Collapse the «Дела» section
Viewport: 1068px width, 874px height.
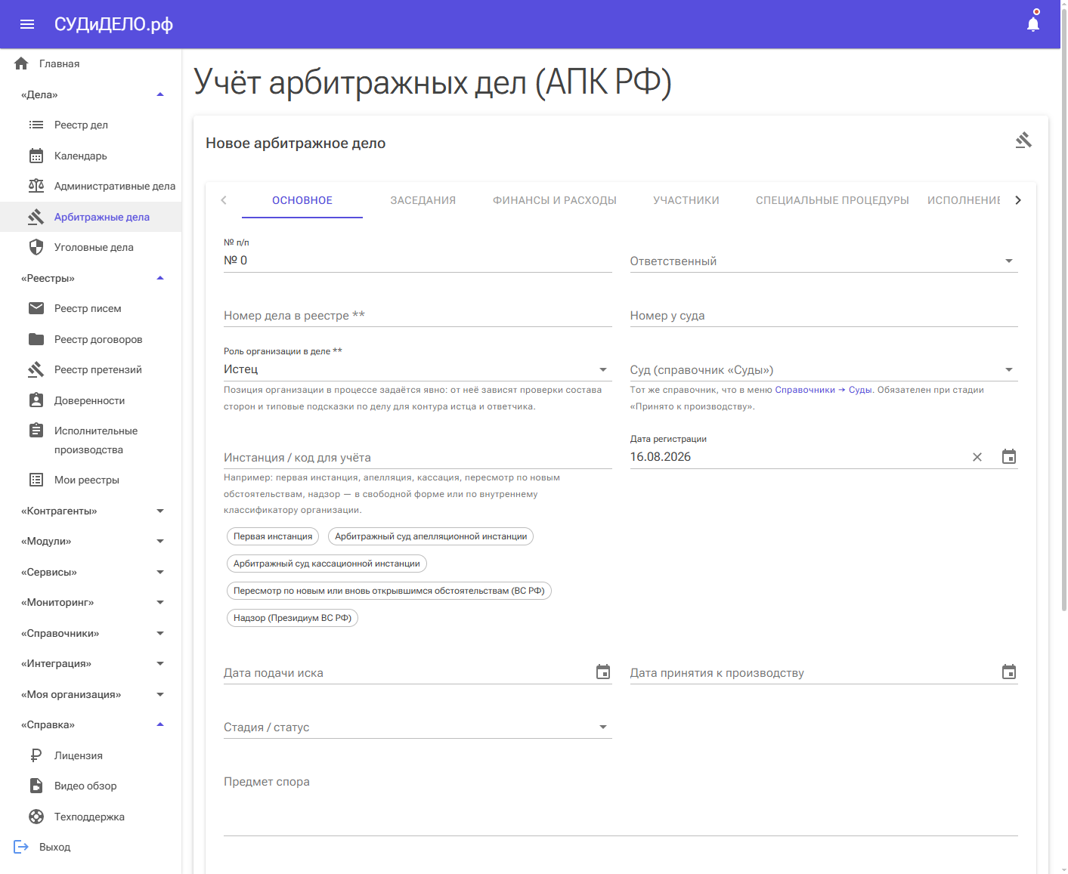click(x=160, y=94)
